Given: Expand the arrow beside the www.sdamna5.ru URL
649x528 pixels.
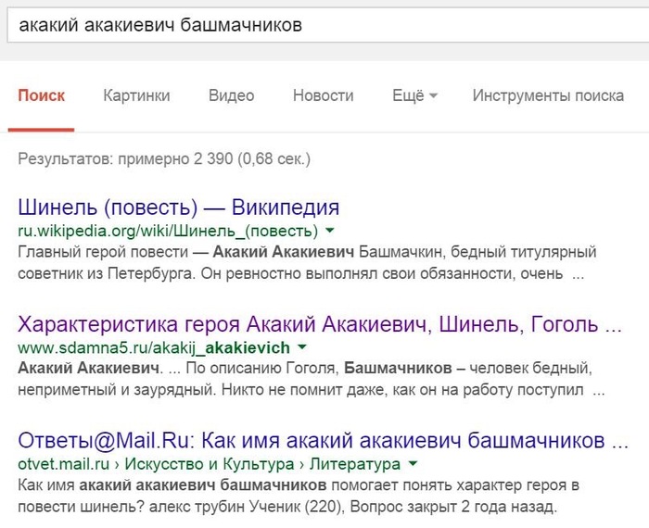Looking at the screenshot, I should 300,347.
